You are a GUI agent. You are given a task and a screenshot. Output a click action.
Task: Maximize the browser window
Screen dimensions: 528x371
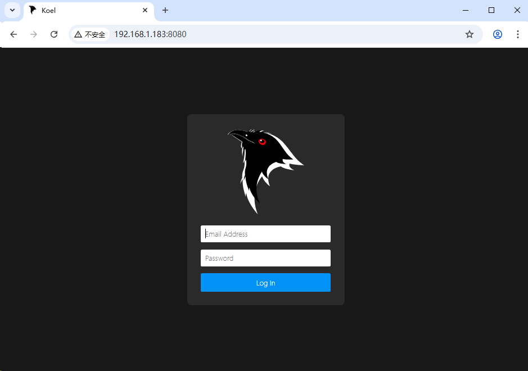tap(491, 10)
